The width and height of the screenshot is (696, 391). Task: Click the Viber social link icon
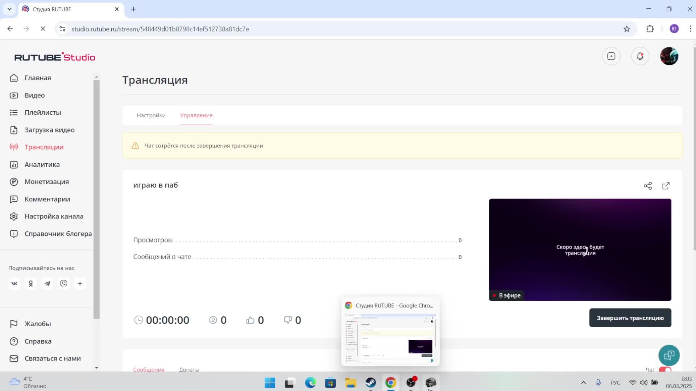64,283
